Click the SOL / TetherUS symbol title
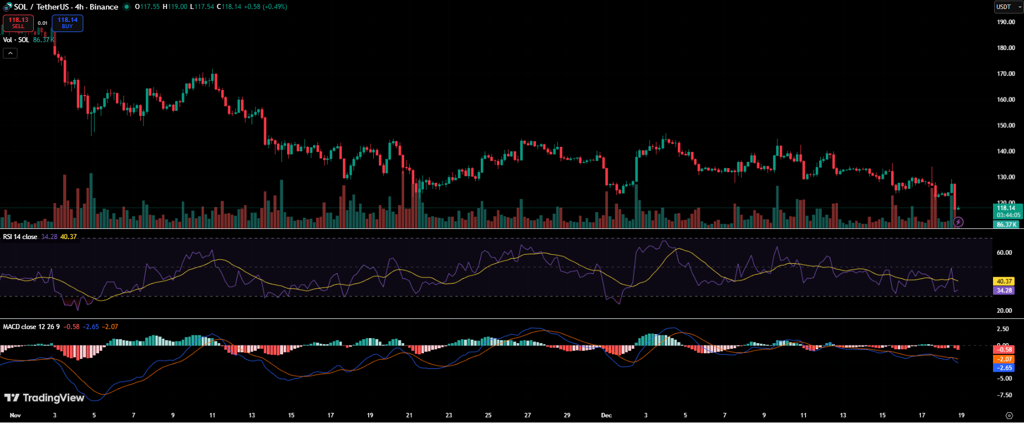The height and width of the screenshot is (423, 1024). (66, 7)
